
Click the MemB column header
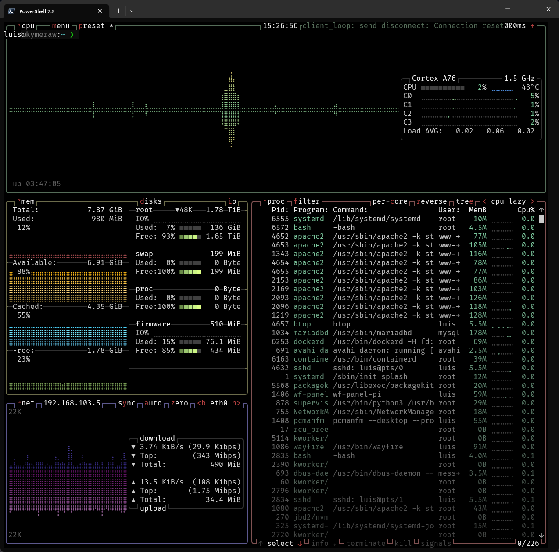478,210
